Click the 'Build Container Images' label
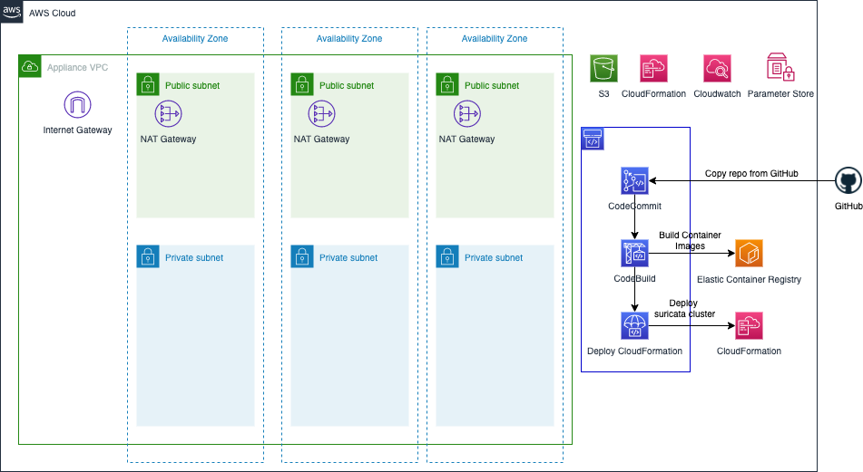This screenshot has height=472, width=863. pyautogui.click(x=690, y=240)
